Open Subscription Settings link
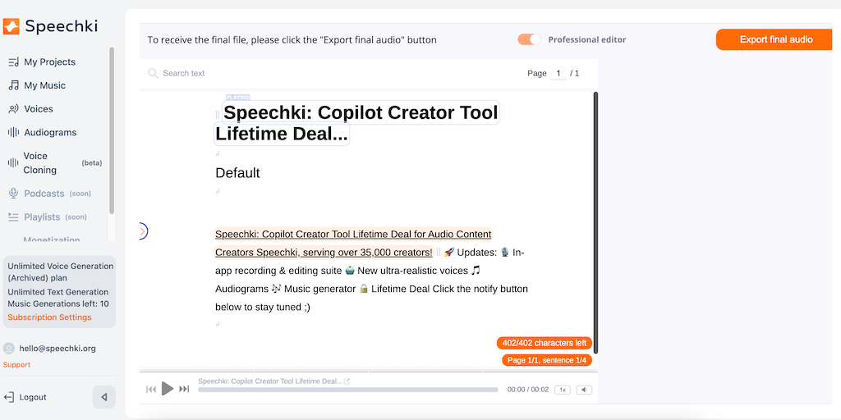This screenshot has width=841, height=420. click(49, 317)
